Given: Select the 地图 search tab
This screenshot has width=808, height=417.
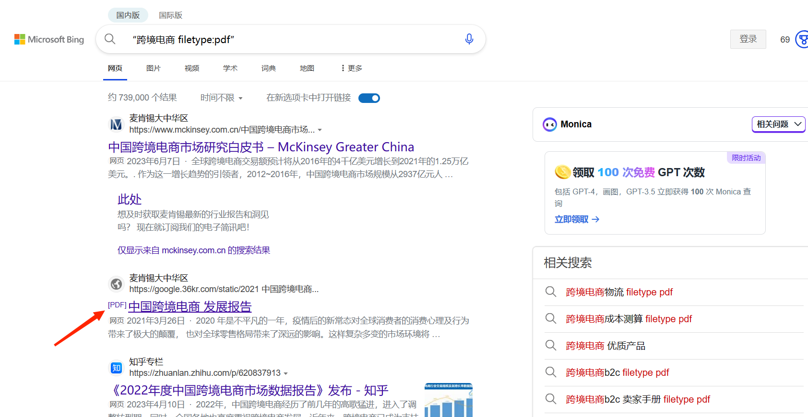Looking at the screenshot, I should (x=307, y=68).
